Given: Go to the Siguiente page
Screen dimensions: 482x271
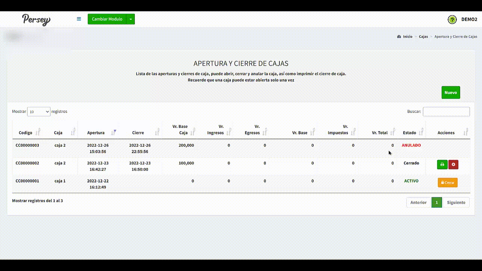Looking at the screenshot, I should coord(456,202).
